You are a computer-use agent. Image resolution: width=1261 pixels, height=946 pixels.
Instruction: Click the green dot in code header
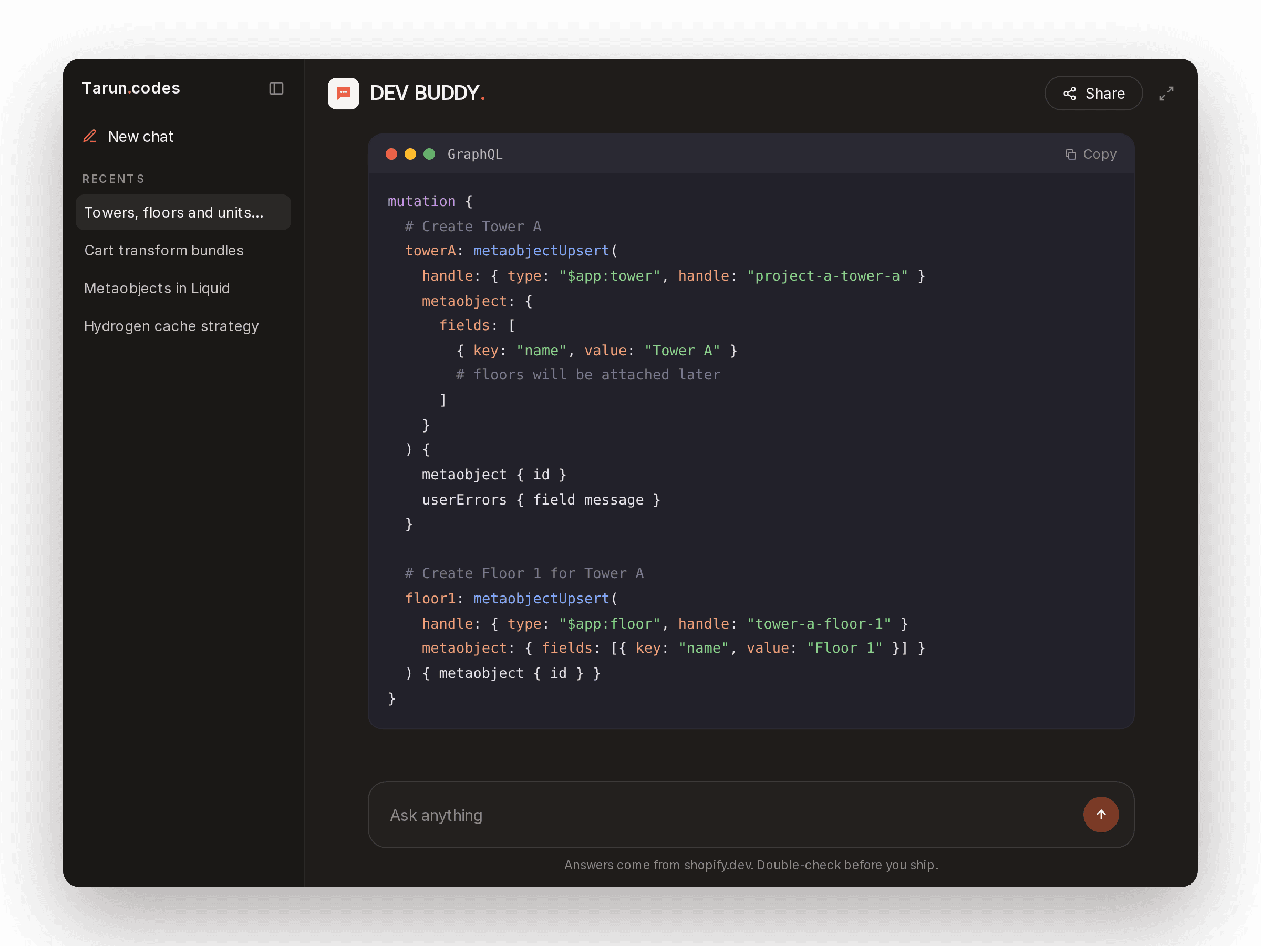tap(429, 154)
